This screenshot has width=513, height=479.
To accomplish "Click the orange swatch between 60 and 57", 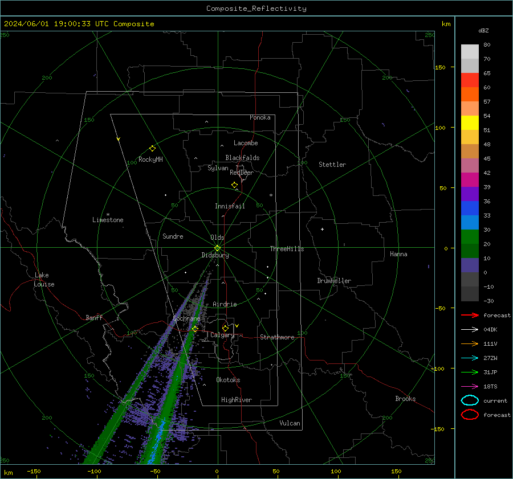I will coord(470,95).
